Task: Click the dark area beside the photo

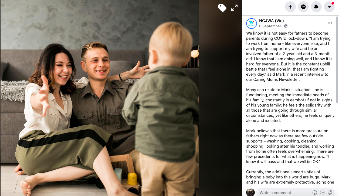Action: (220, 108)
